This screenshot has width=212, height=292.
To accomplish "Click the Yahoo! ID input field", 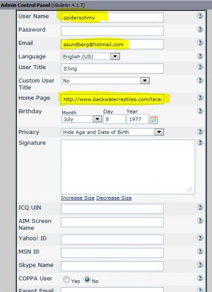I will (x=112, y=239).
